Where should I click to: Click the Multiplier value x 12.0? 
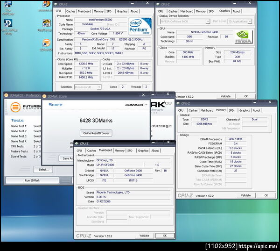tap(86, 68)
